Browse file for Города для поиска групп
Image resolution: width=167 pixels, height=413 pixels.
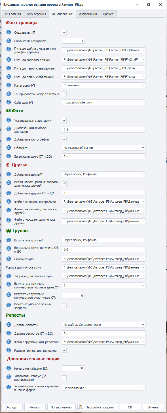click(x=143, y=268)
